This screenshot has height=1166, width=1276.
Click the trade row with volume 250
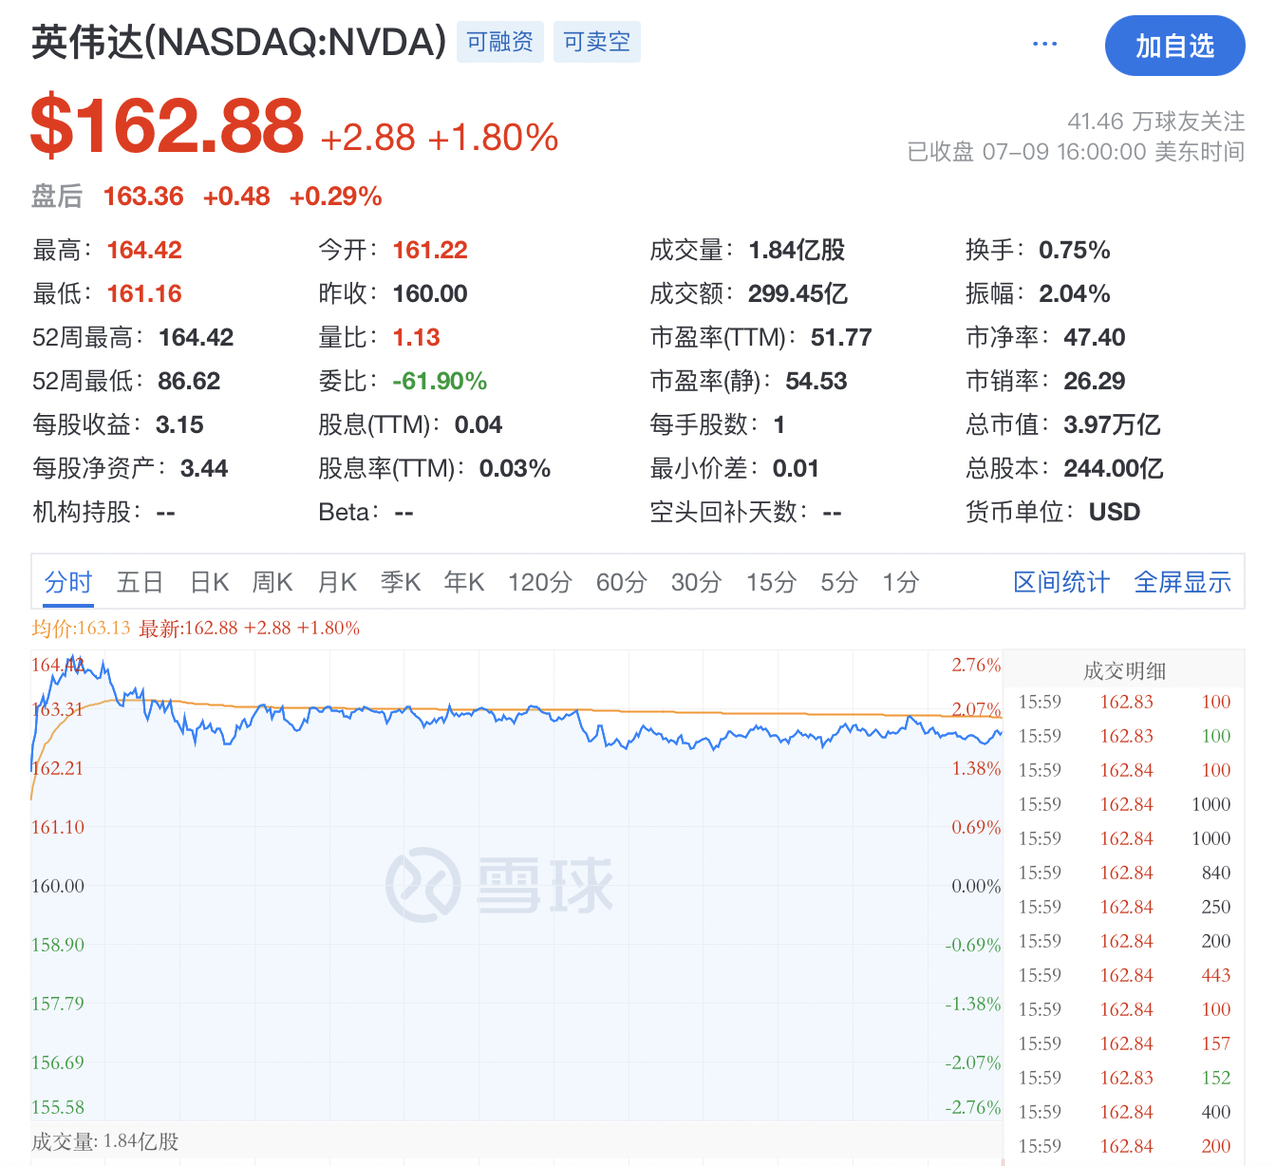point(1124,907)
